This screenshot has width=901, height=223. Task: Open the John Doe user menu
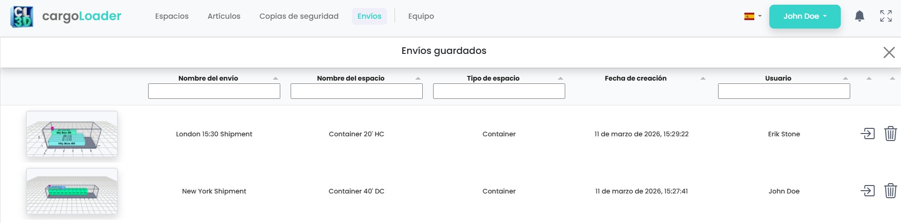[x=805, y=16]
